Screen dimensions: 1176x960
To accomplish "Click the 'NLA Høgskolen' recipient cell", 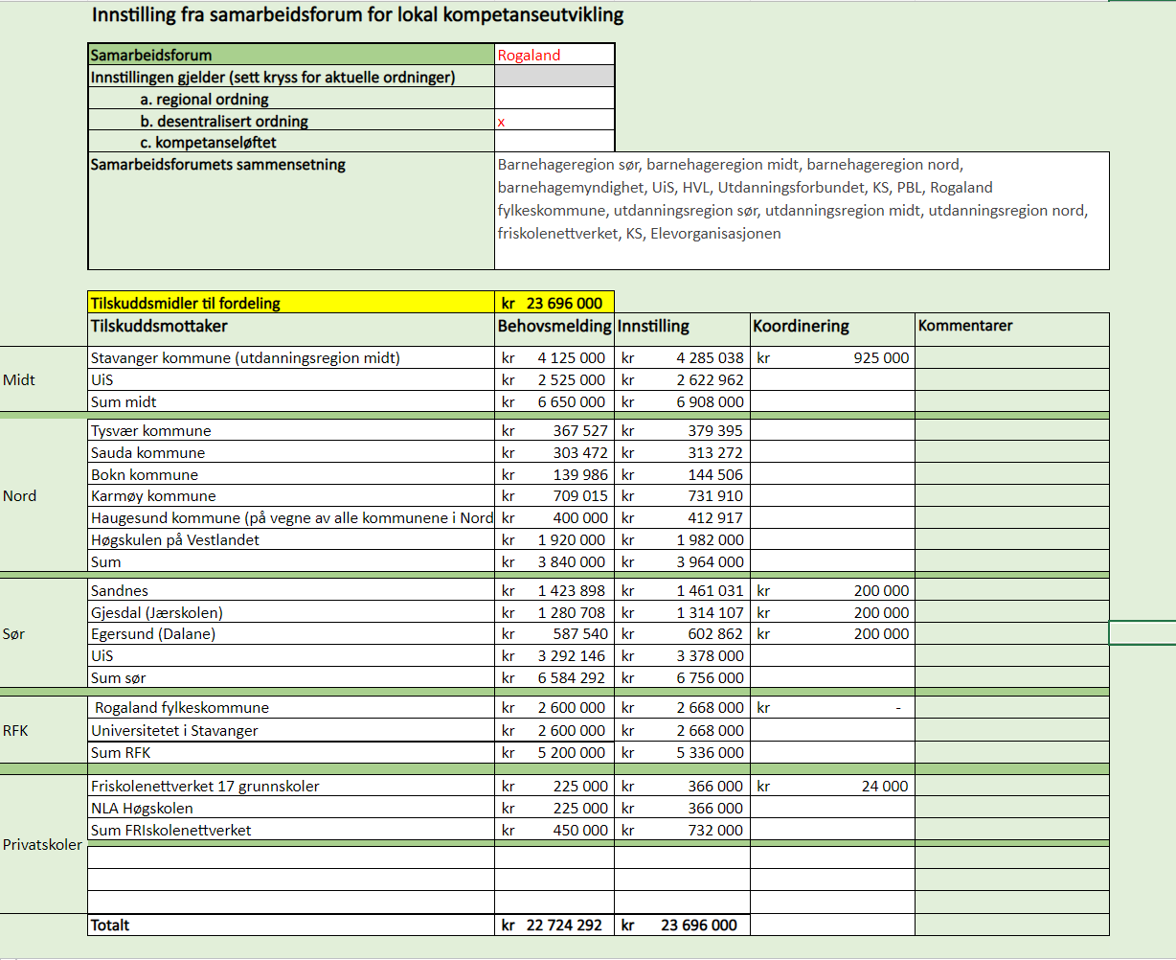I will point(291,809).
